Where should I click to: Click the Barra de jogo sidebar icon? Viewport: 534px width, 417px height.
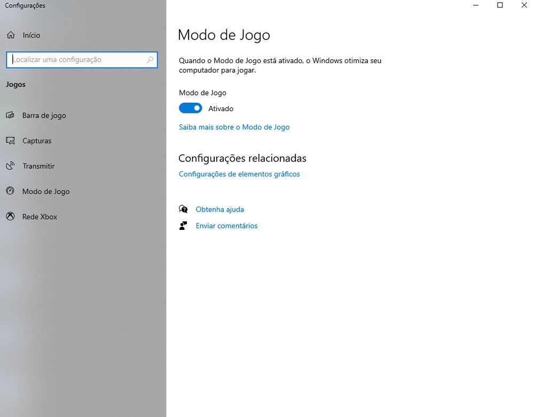[10, 115]
